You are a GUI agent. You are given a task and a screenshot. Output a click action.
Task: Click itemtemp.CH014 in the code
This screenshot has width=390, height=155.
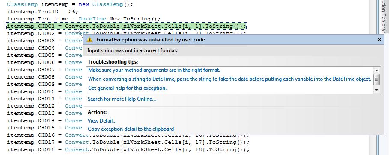(x=30, y=120)
